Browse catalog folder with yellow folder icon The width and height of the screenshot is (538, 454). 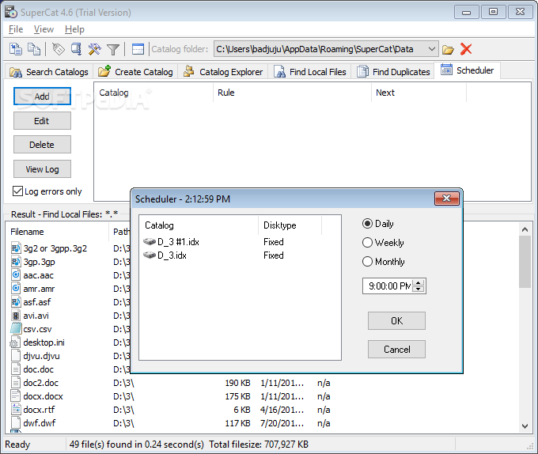click(448, 49)
